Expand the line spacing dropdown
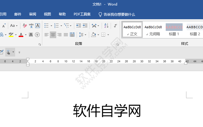Screen dimensions: 203x127 85,35
